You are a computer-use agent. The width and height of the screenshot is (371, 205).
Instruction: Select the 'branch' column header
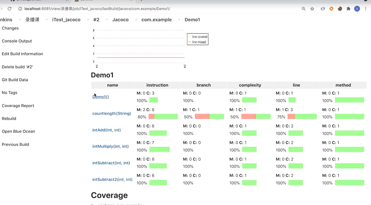point(204,85)
